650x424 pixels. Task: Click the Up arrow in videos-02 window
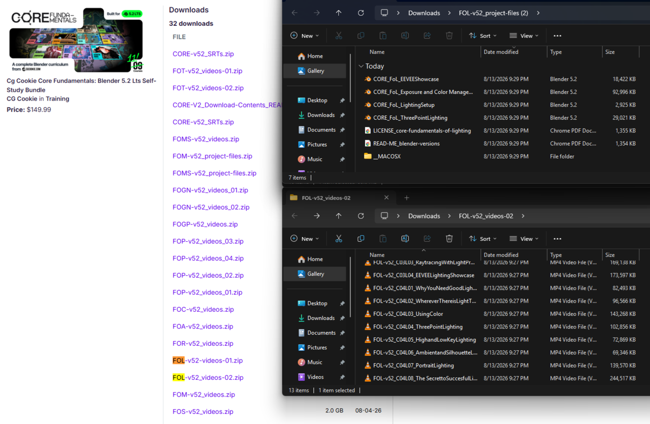pos(339,216)
